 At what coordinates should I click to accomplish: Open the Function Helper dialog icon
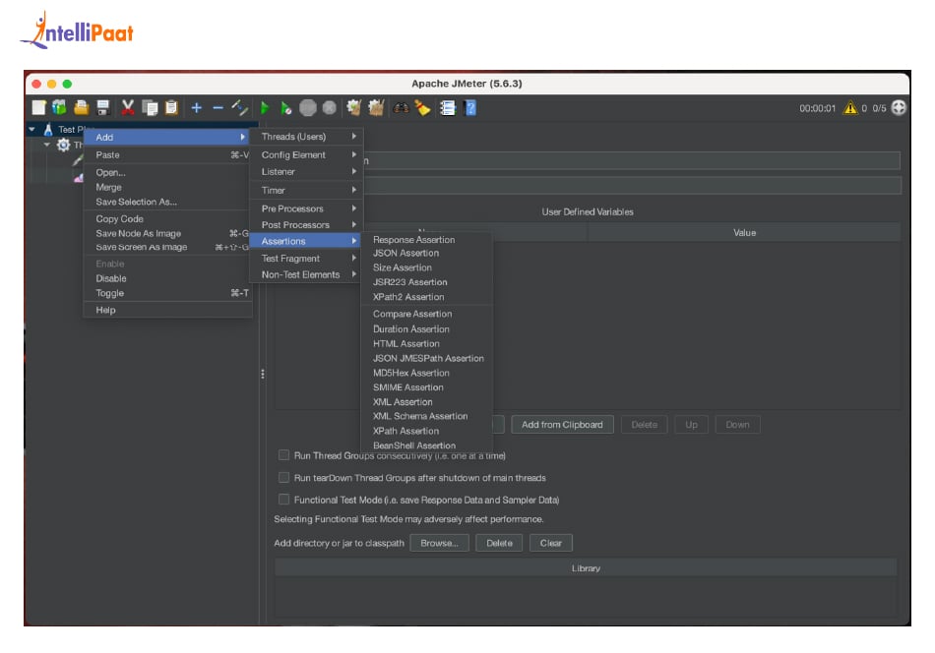(448, 108)
